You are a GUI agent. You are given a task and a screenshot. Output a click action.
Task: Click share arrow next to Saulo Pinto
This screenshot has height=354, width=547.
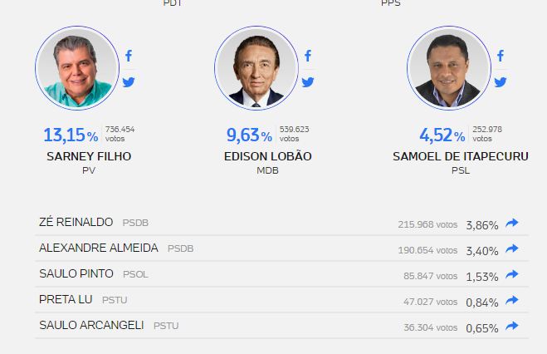click(x=512, y=274)
